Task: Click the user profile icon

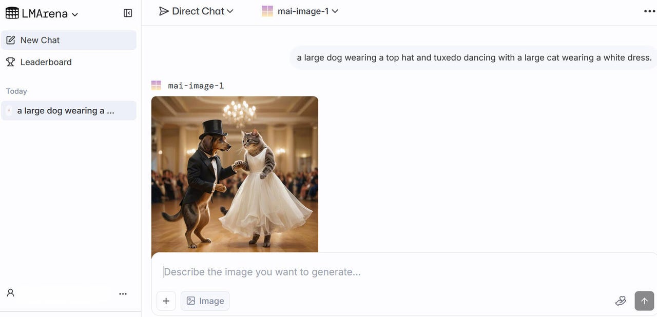Action: tap(10, 293)
